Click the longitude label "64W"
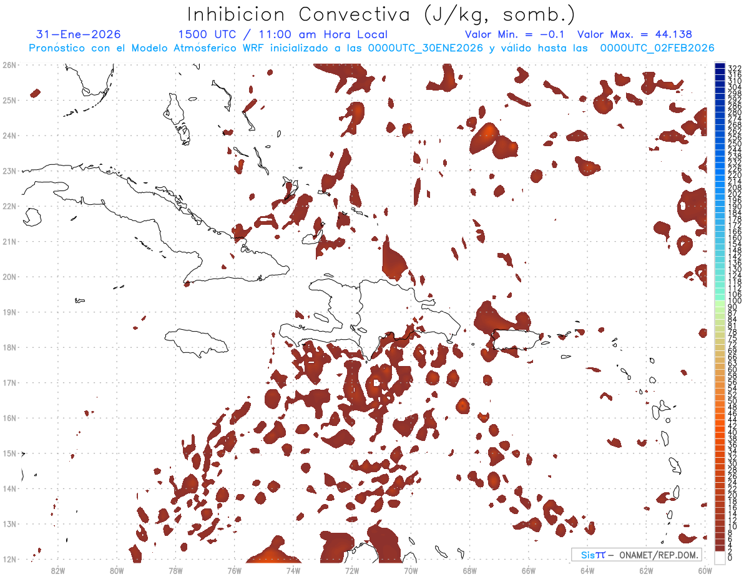The height and width of the screenshot is (579, 749). (587, 570)
